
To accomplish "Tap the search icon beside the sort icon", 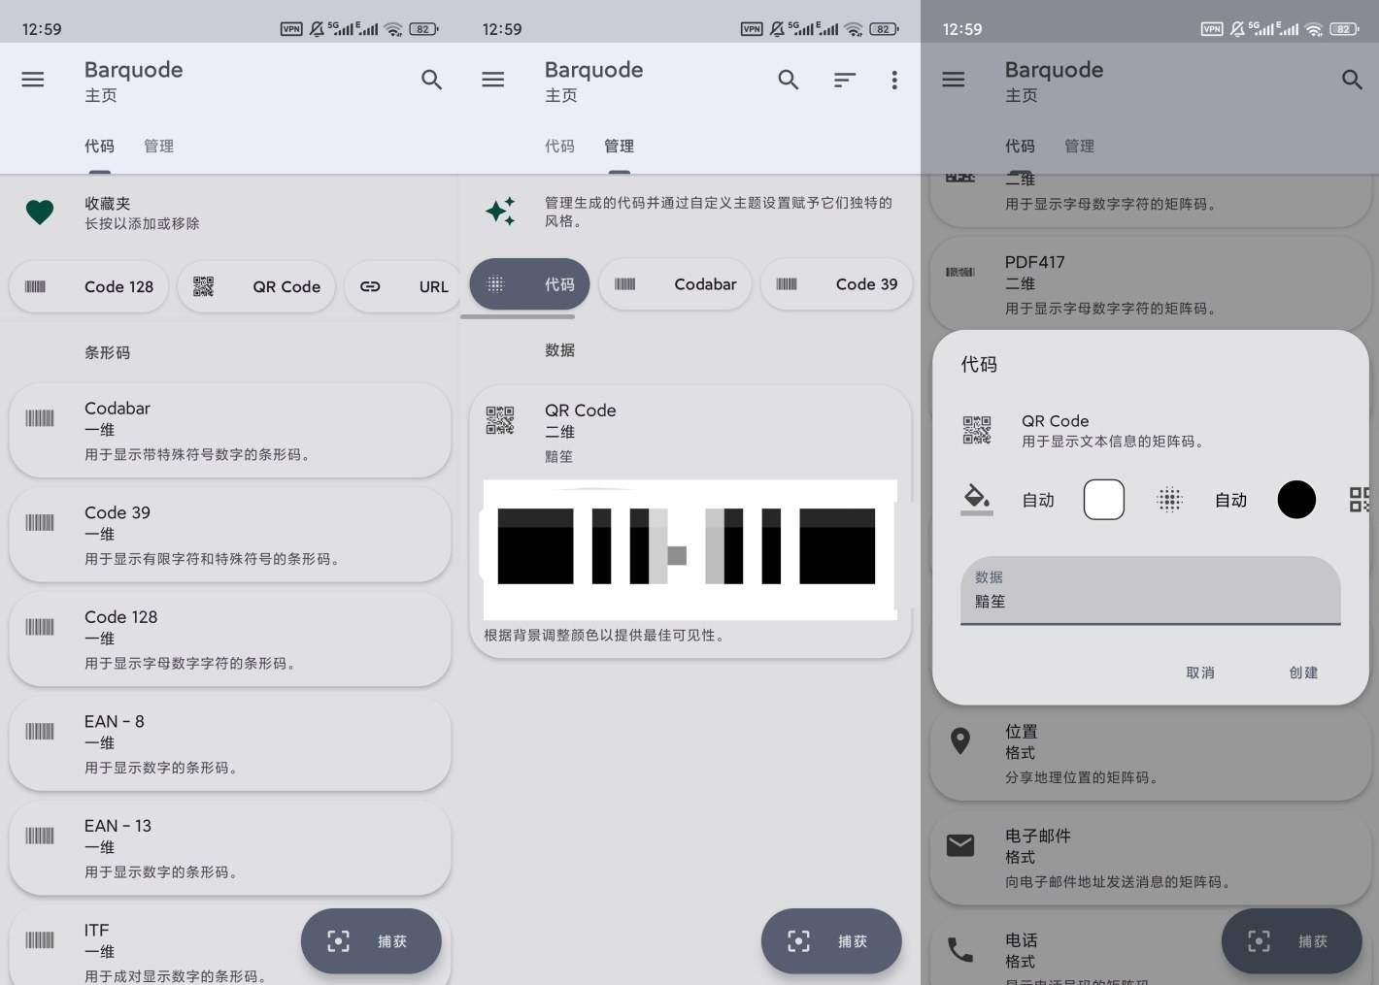I will [789, 80].
